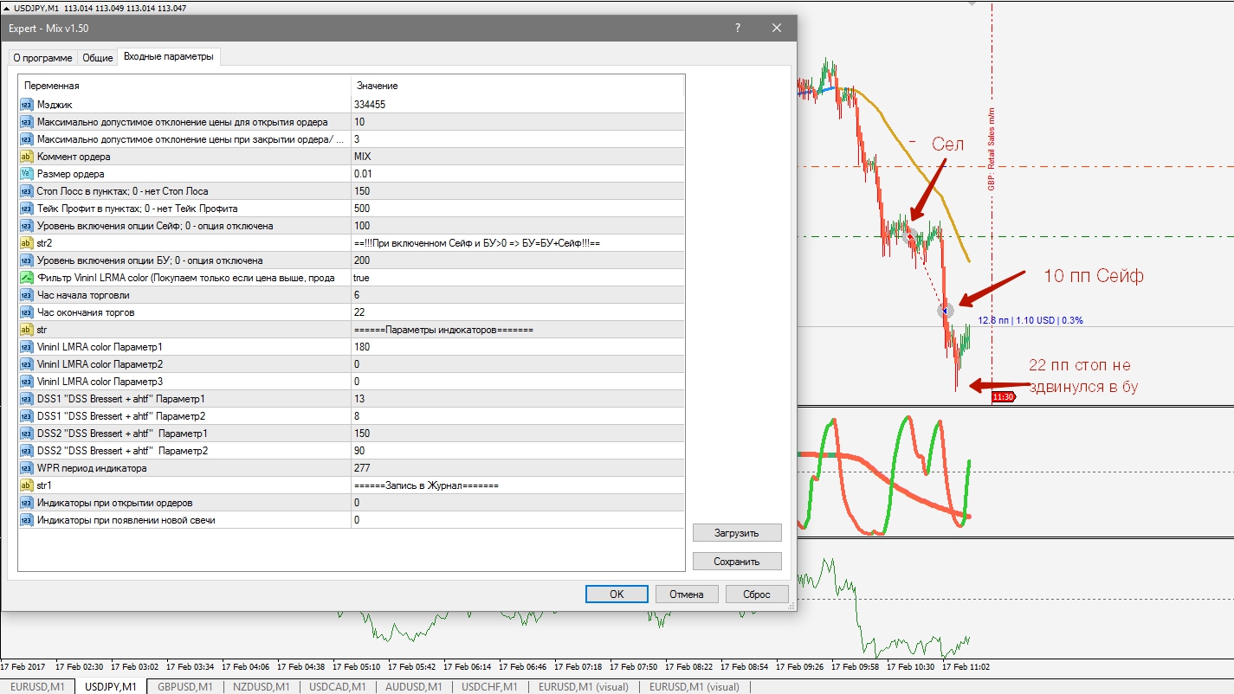Click the Отмена button
Viewport: 1234px width, 694px height.
tap(687, 594)
